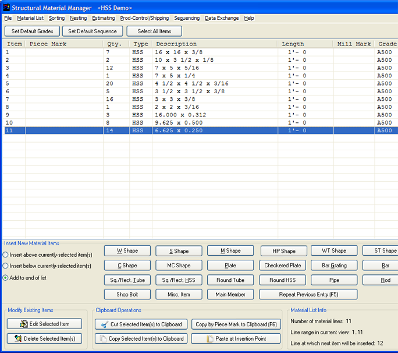Insert a Pipe item
This screenshot has height=353, width=398.
(x=334, y=280)
